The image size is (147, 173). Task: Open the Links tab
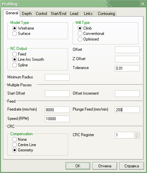(88, 14)
